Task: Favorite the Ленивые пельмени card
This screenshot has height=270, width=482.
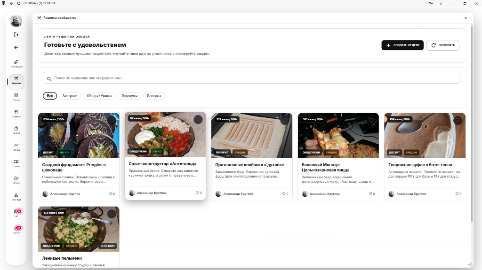Action: click(112, 214)
